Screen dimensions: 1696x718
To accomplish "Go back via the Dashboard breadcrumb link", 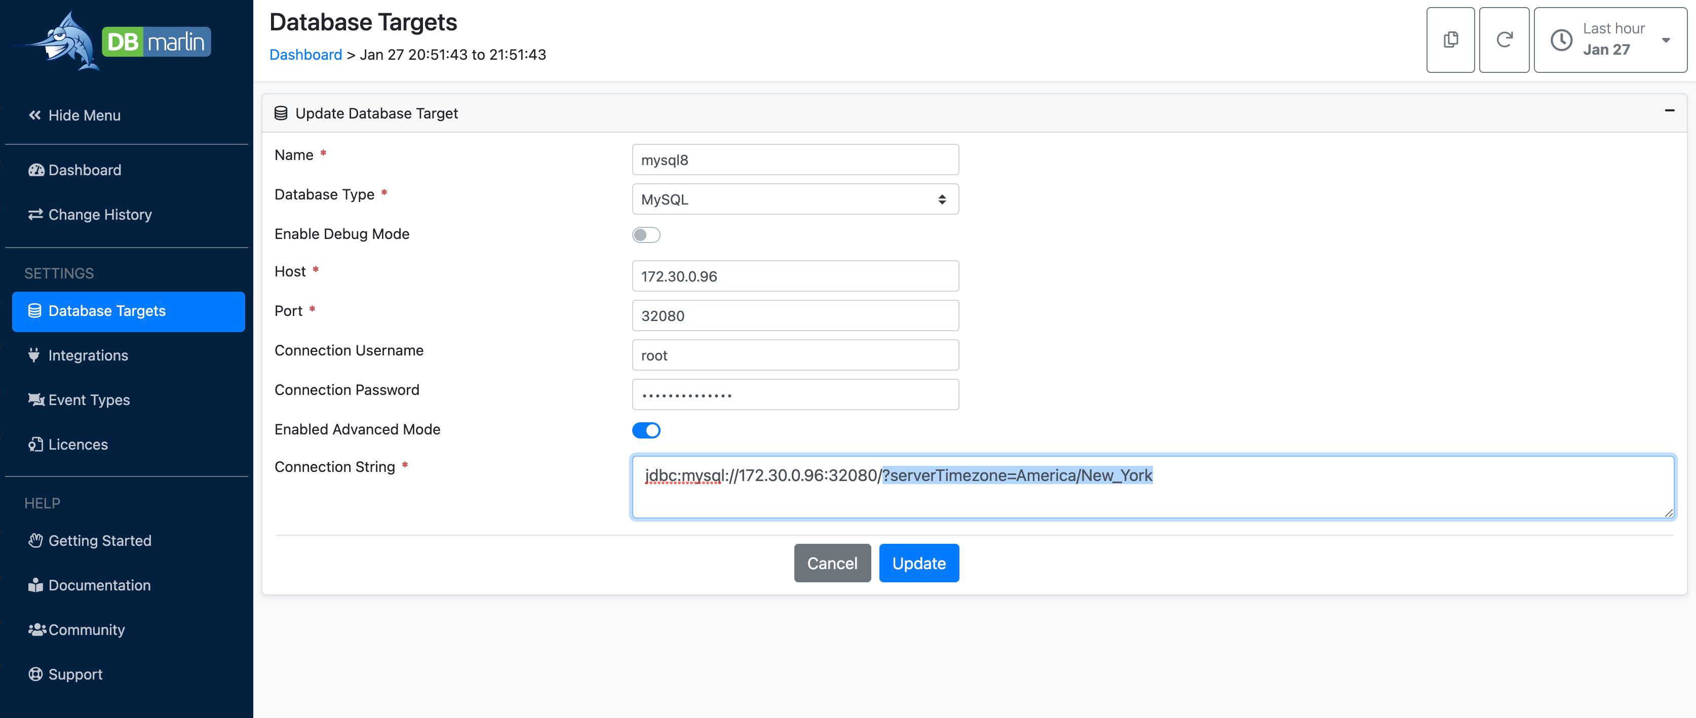I will point(305,55).
